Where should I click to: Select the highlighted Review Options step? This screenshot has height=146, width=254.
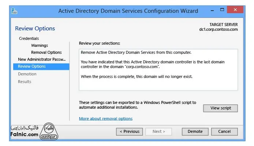point(41,67)
